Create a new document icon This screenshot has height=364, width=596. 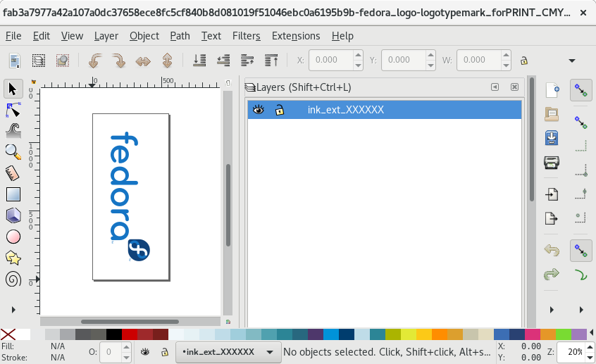pyautogui.click(x=552, y=90)
